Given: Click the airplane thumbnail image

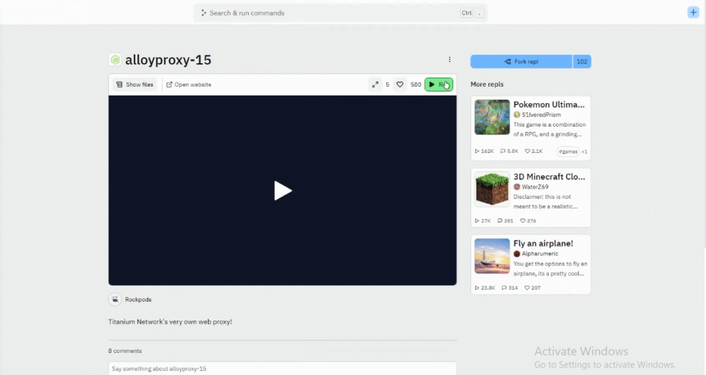Looking at the screenshot, I should (x=492, y=256).
